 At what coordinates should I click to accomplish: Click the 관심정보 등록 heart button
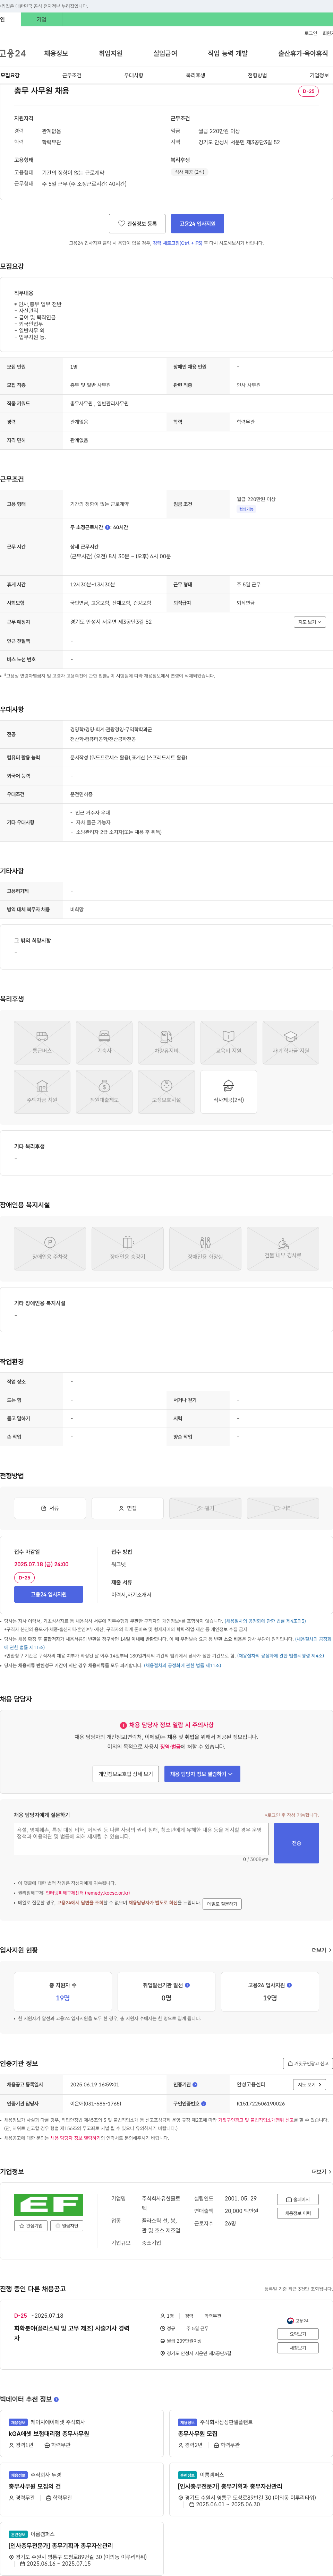pos(137,224)
